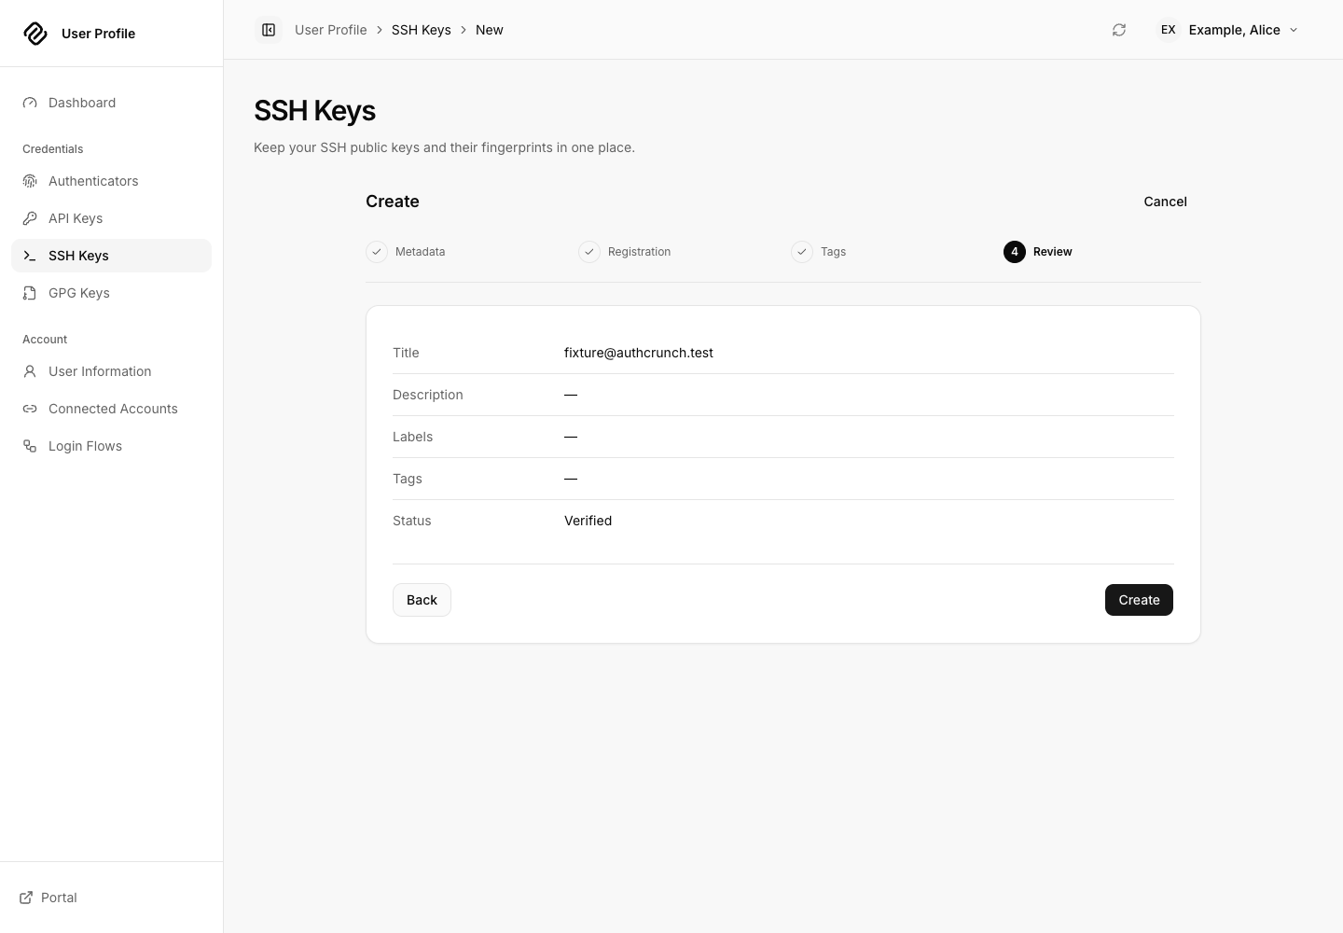Image resolution: width=1343 pixels, height=933 pixels.
Task: Toggle the sidebar collapse icon
Action: (x=269, y=30)
